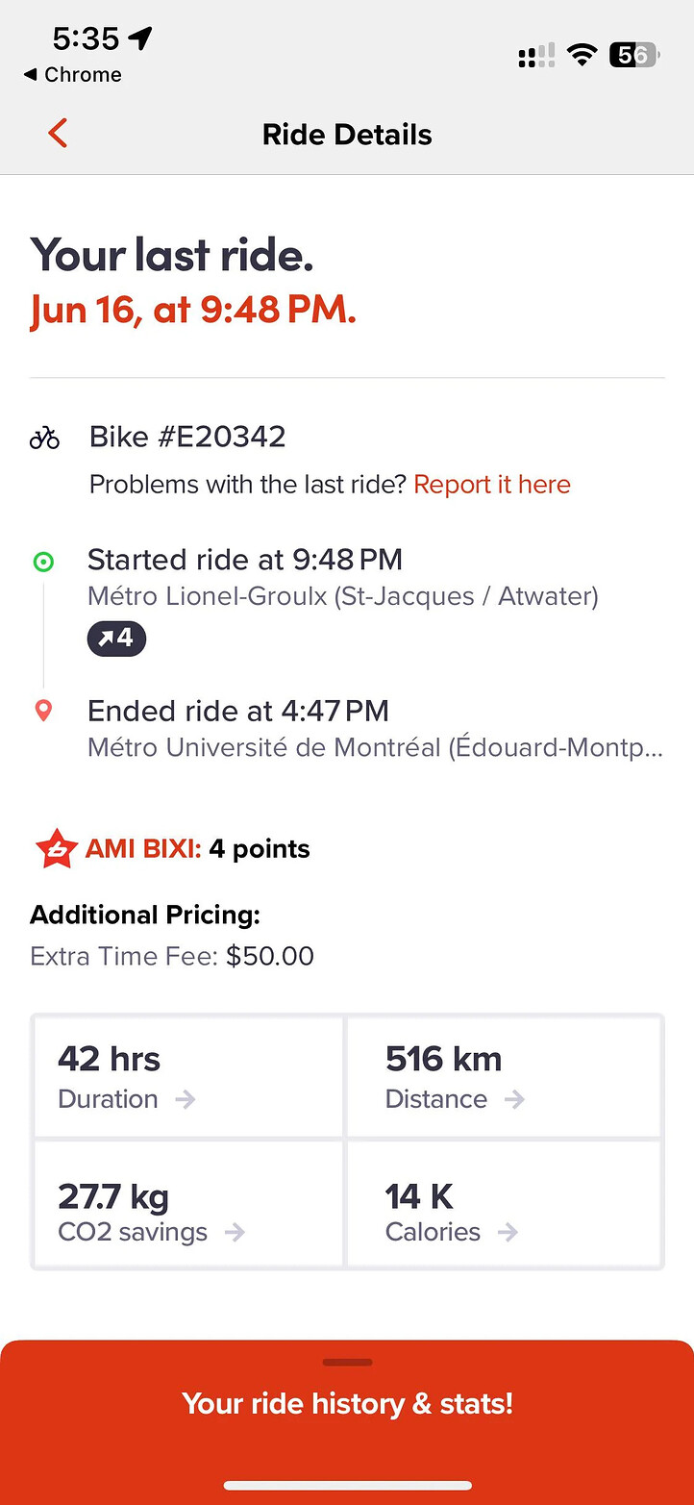Tap the red end location pin icon
This screenshot has width=694, height=1505.
43,712
